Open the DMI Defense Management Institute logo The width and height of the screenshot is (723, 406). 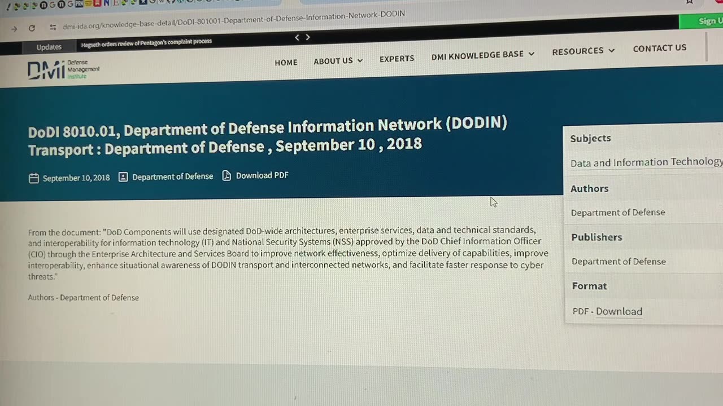pyautogui.click(x=64, y=69)
